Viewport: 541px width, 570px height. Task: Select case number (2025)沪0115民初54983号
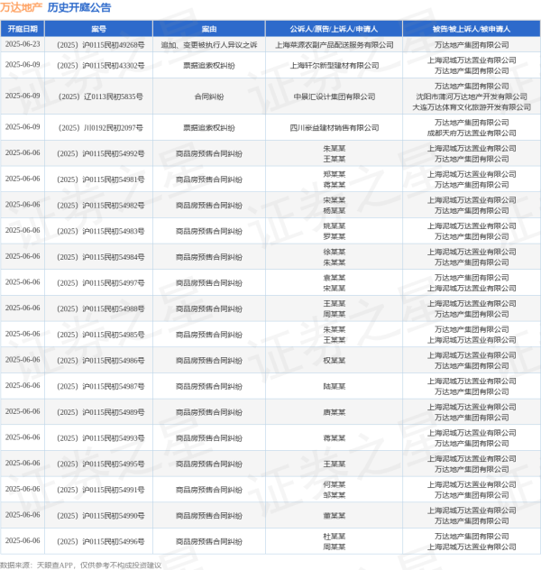point(101,231)
